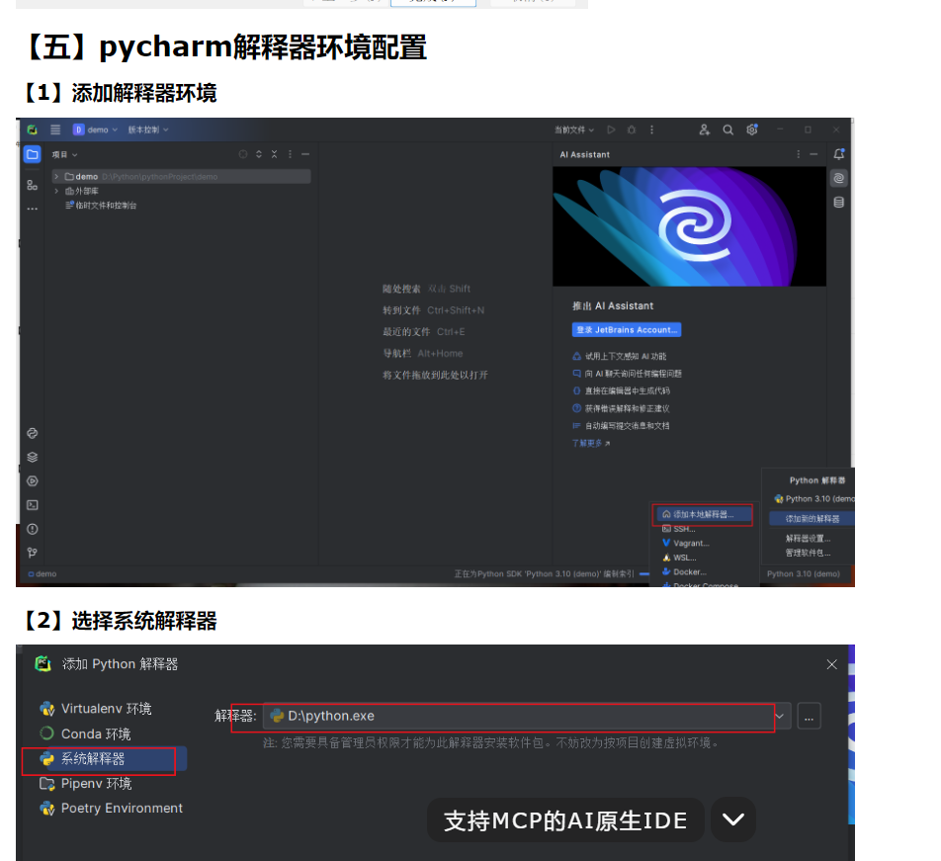
Task: Choose Vagrant... interpreter menu entry
Action: click(x=685, y=543)
